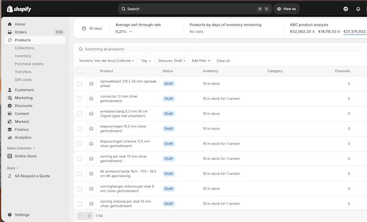
Task: Focus the Searching all products field
Action: [x=219, y=49]
